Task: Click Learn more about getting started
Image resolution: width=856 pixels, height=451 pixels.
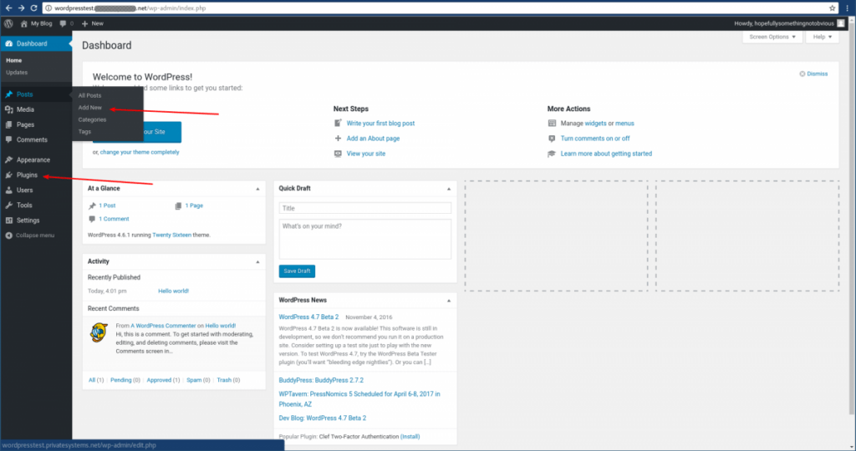Action: tap(606, 154)
